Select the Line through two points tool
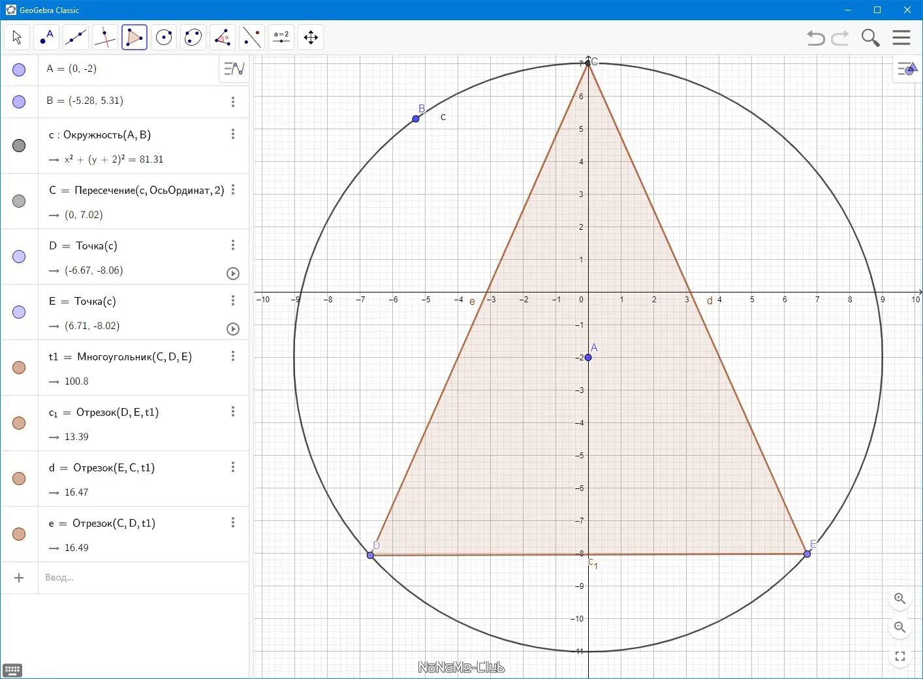This screenshot has width=923, height=679. (x=76, y=37)
